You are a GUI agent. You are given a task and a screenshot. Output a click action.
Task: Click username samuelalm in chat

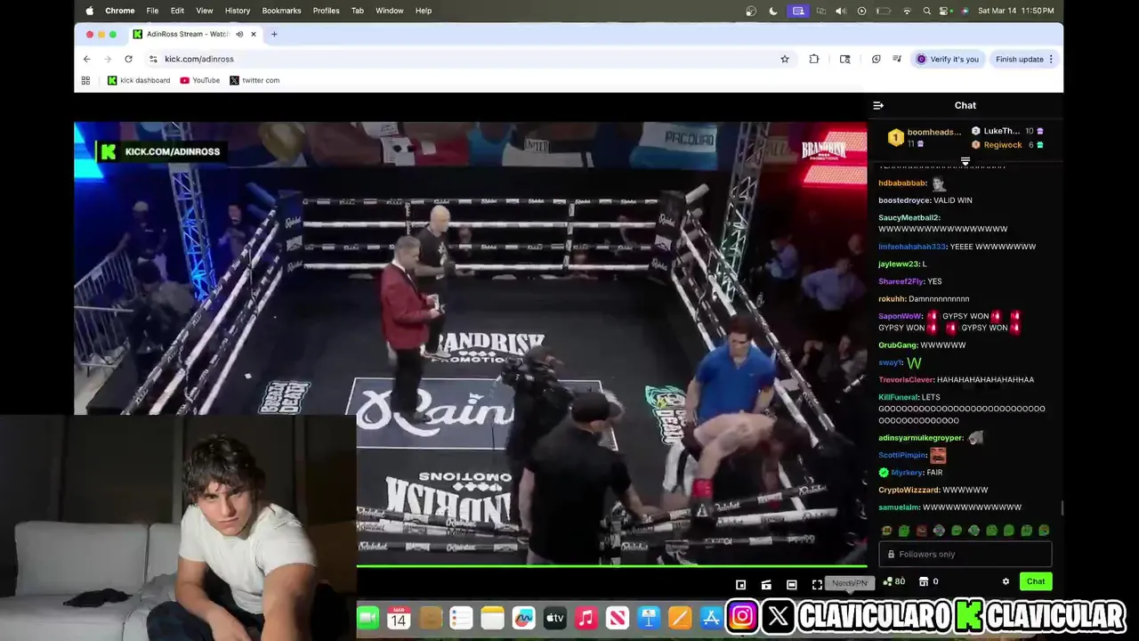point(899,507)
